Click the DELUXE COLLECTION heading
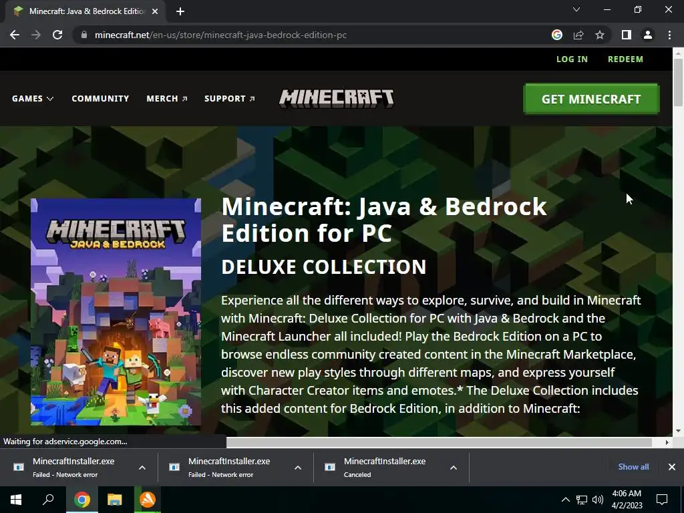Image resolution: width=684 pixels, height=513 pixels. pyautogui.click(x=324, y=267)
